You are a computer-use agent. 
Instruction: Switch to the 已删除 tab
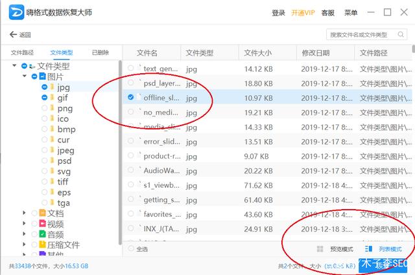pos(101,52)
